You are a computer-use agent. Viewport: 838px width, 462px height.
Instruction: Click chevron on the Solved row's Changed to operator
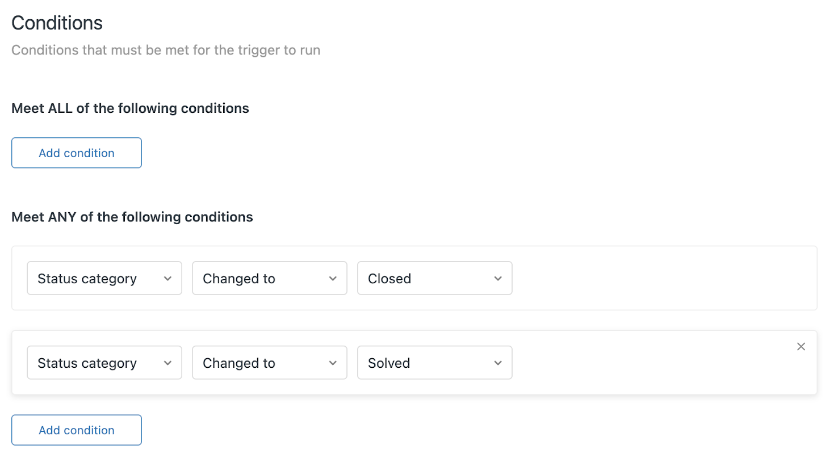(333, 363)
